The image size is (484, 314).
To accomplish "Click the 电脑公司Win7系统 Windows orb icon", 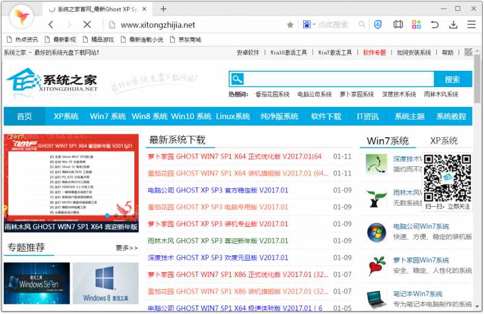I will (x=376, y=232).
